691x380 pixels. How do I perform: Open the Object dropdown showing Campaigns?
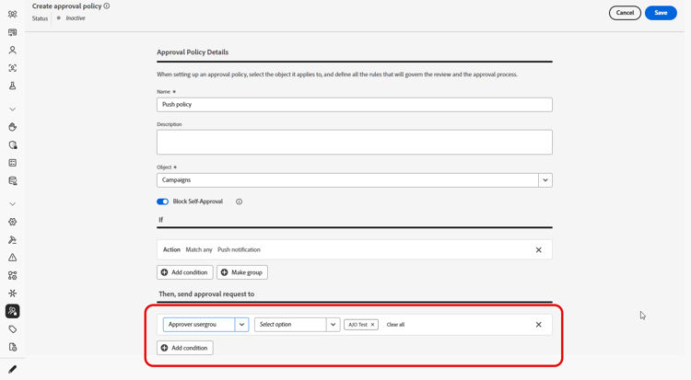[x=545, y=180]
